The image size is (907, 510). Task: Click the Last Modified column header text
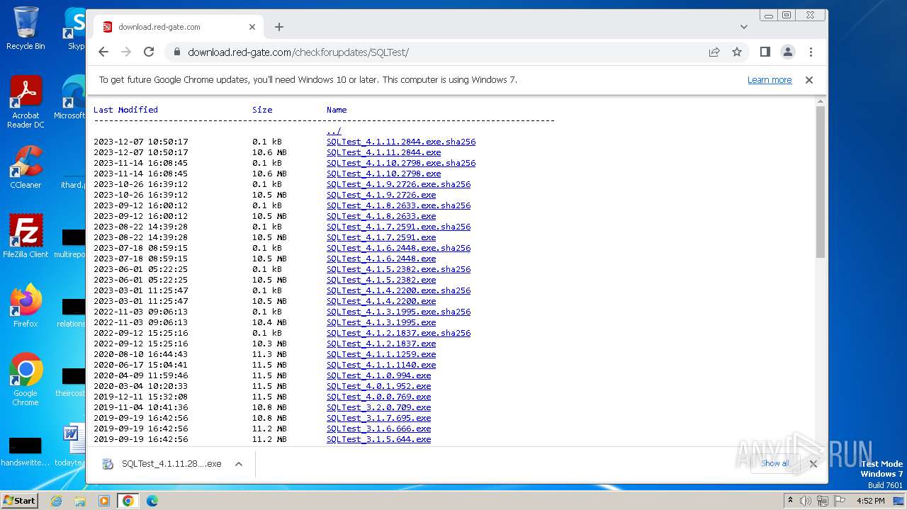(x=125, y=110)
